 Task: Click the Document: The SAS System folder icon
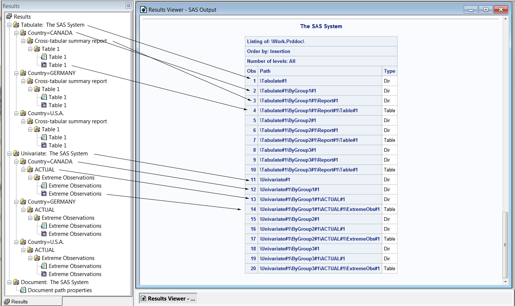point(16,282)
